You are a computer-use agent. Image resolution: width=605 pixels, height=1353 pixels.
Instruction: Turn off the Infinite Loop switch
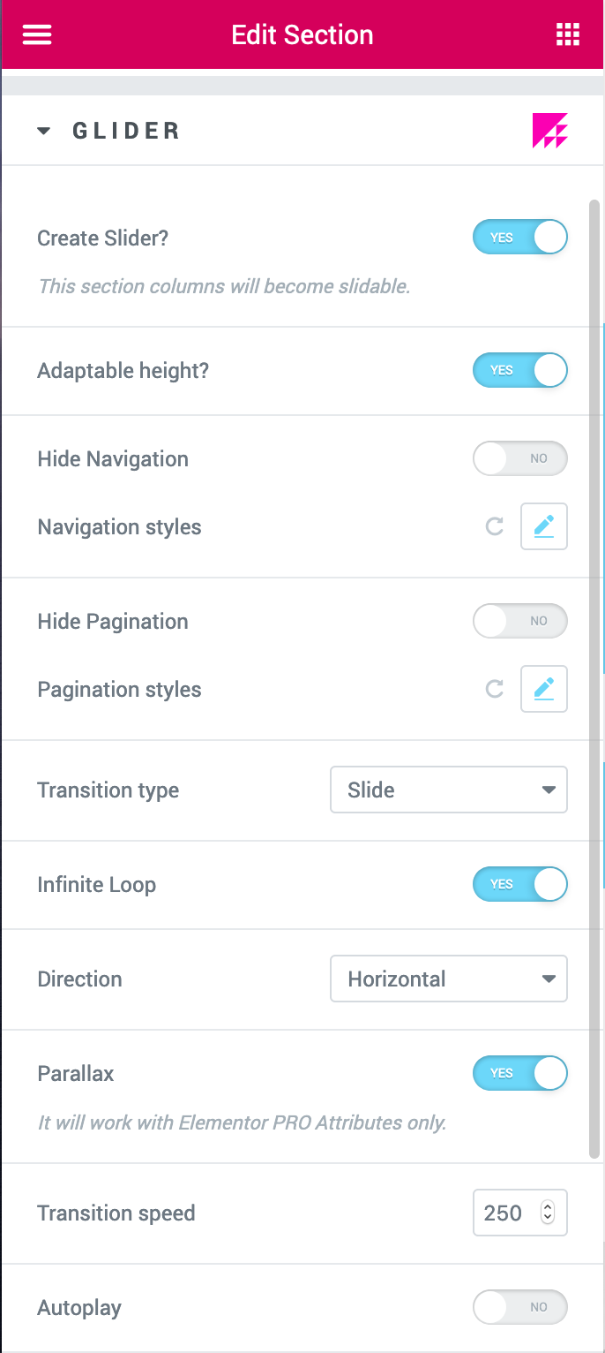pyautogui.click(x=520, y=884)
